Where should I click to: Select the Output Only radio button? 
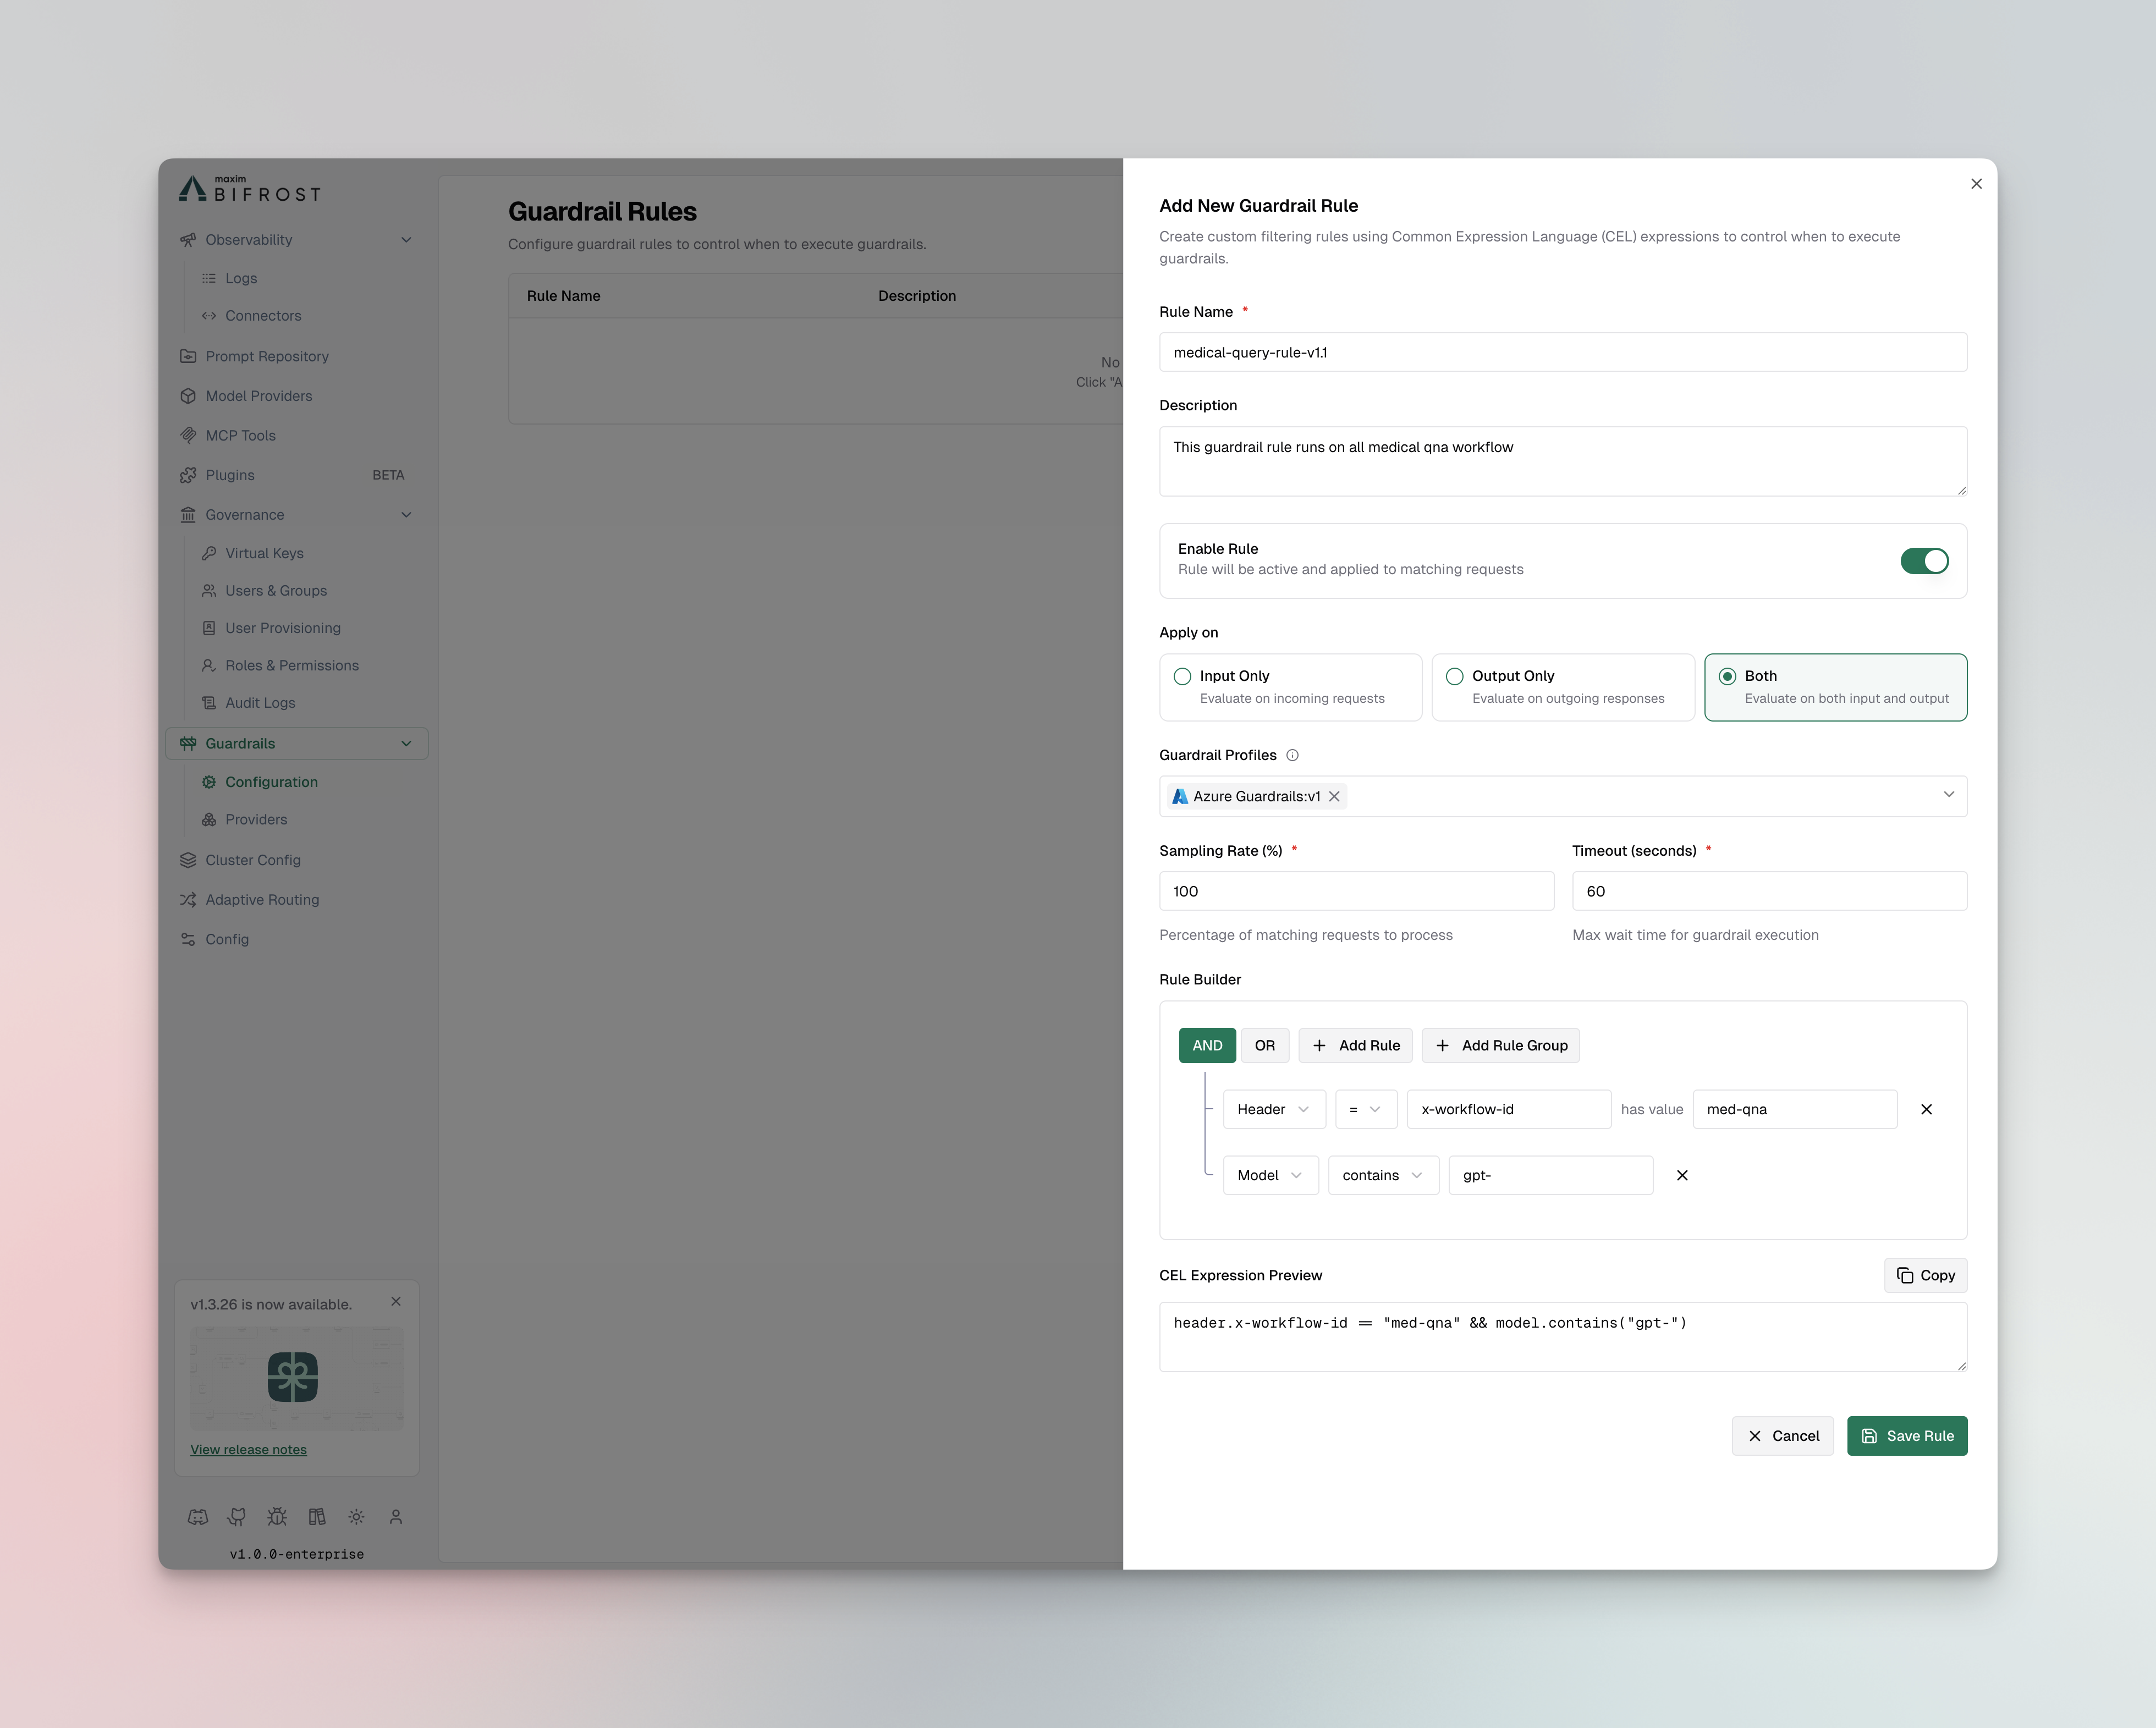pyautogui.click(x=1455, y=676)
